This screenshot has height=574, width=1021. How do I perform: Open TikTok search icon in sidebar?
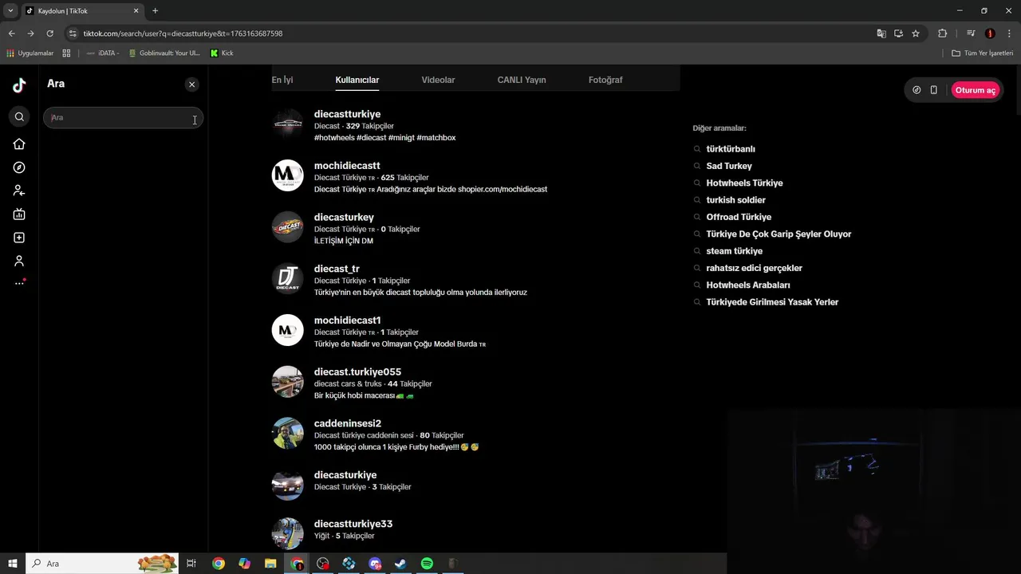19,117
